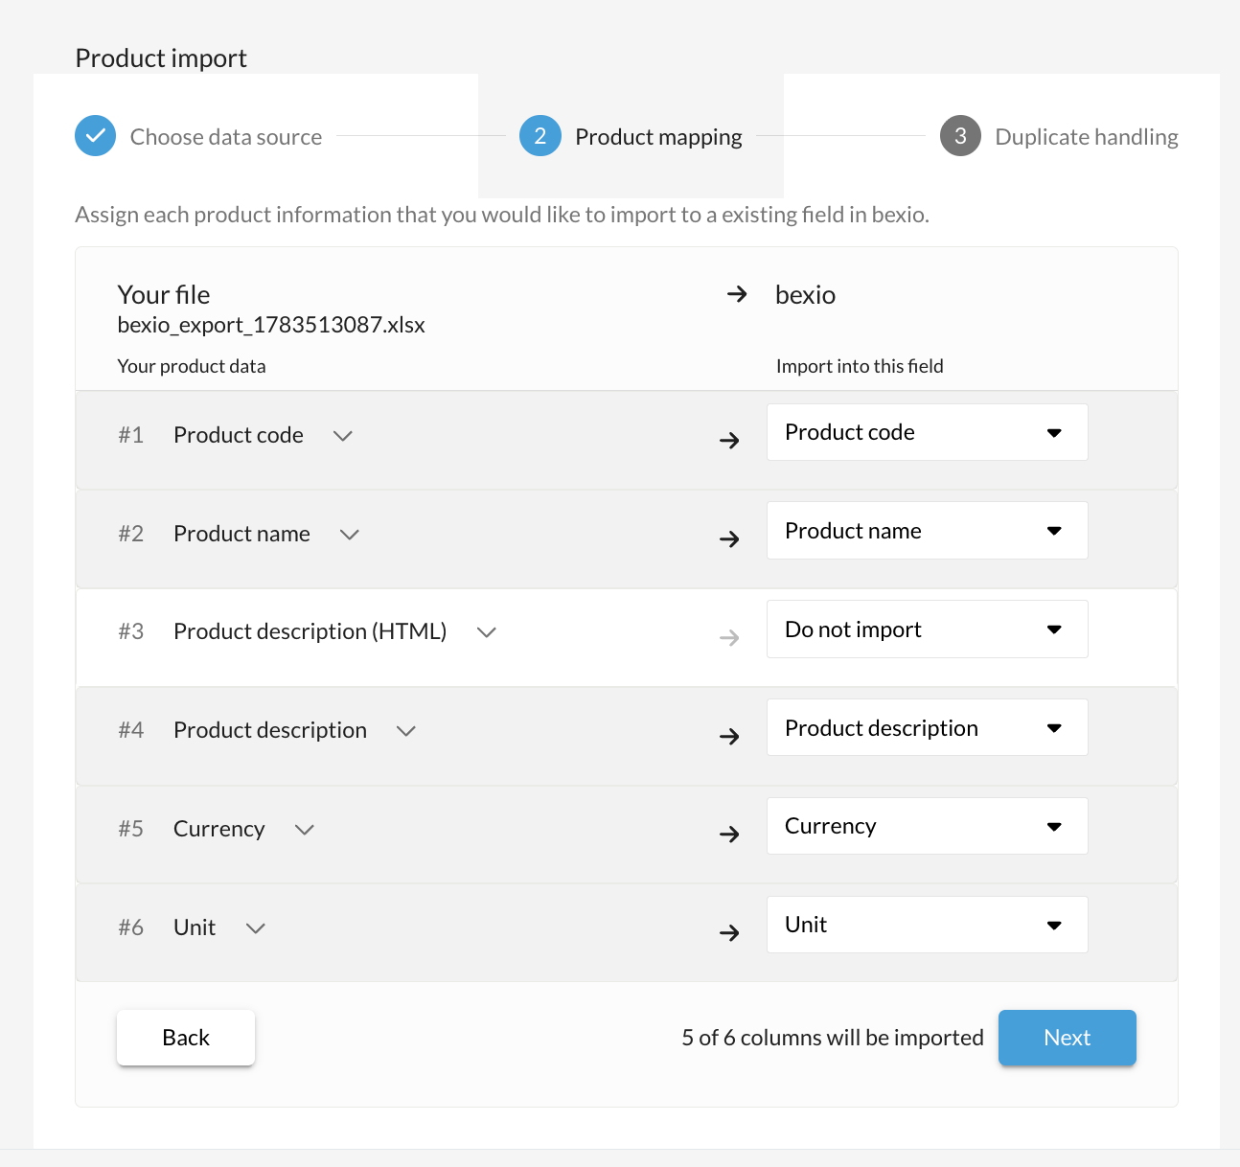This screenshot has width=1240, height=1167.
Task: Click the 'bexio' column heading
Action: [806, 295]
